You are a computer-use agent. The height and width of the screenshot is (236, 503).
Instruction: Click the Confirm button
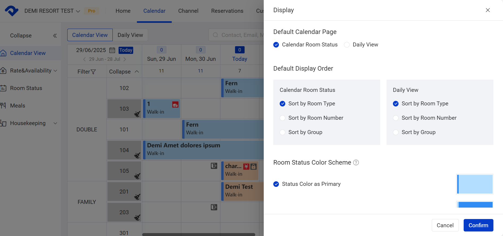478,225
